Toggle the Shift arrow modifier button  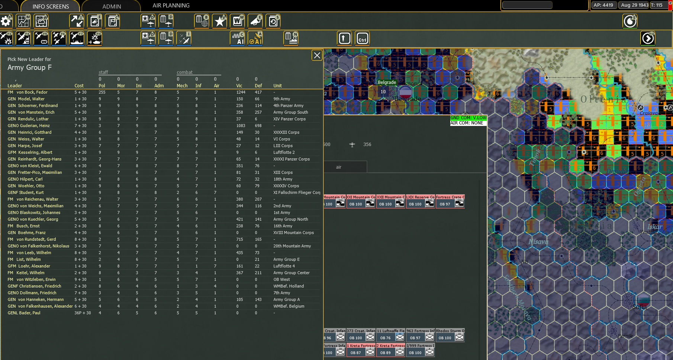(x=344, y=38)
